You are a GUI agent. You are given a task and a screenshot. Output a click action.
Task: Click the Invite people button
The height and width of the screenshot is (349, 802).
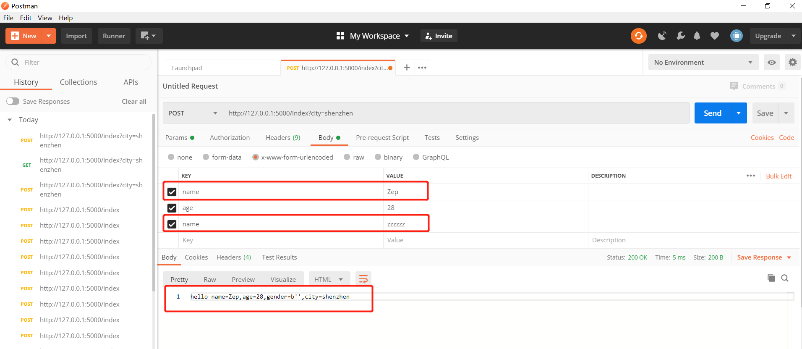coord(439,36)
